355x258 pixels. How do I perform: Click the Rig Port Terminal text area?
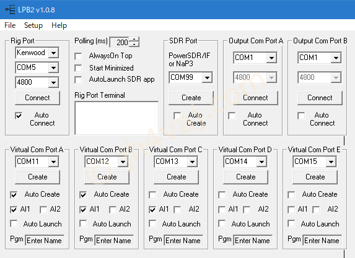coord(116,118)
